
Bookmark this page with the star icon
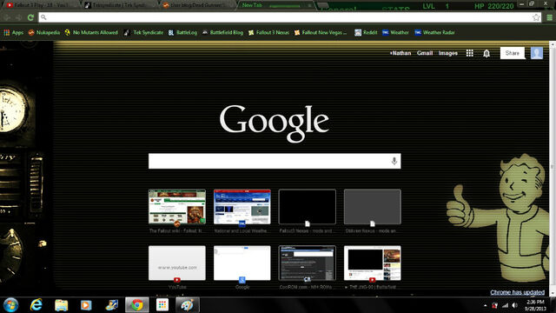pos(536,17)
